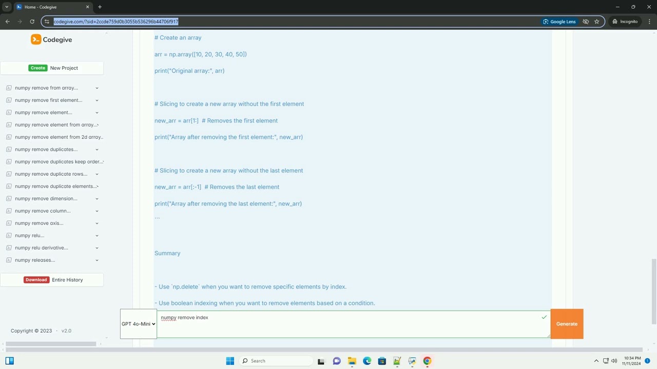Switch to Chrome from taskbar
Screen dimensions: 657x369
[x=427, y=361]
